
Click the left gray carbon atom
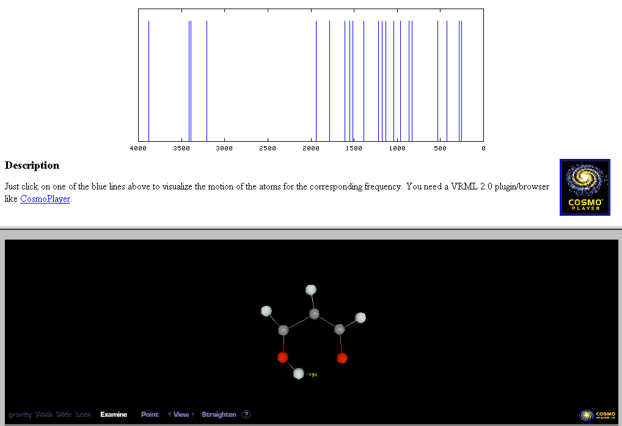click(x=284, y=330)
